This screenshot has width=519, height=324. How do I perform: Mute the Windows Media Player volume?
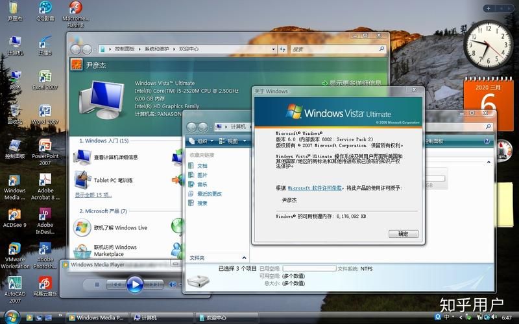click(171, 284)
